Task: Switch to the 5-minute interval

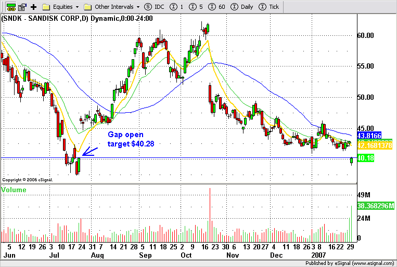Action: 196,7
